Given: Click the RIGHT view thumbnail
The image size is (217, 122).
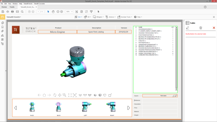Looking at the screenshot, I should (x=111, y=107).
